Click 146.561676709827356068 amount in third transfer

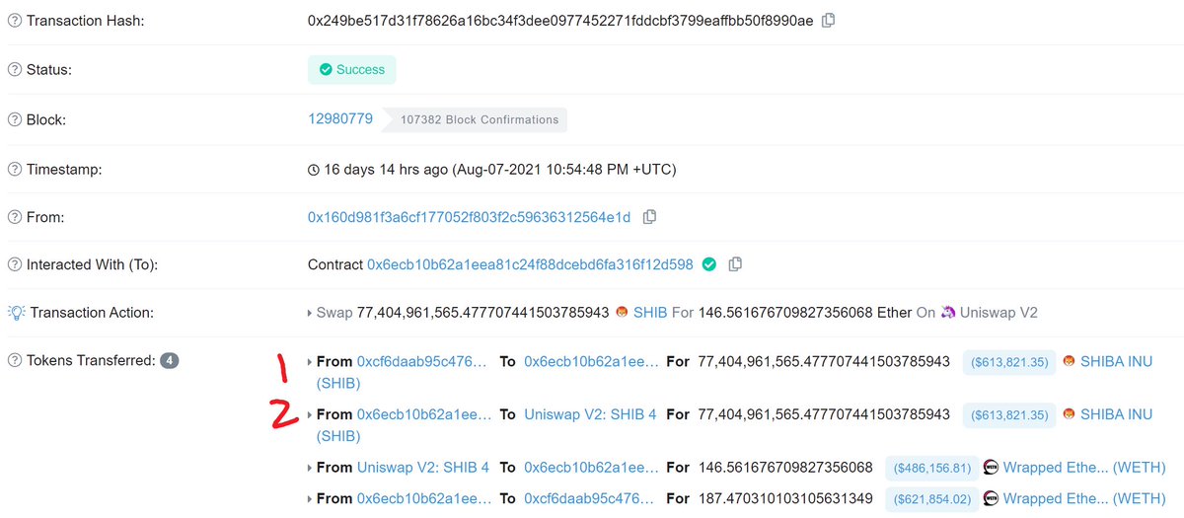pos(785,468)
